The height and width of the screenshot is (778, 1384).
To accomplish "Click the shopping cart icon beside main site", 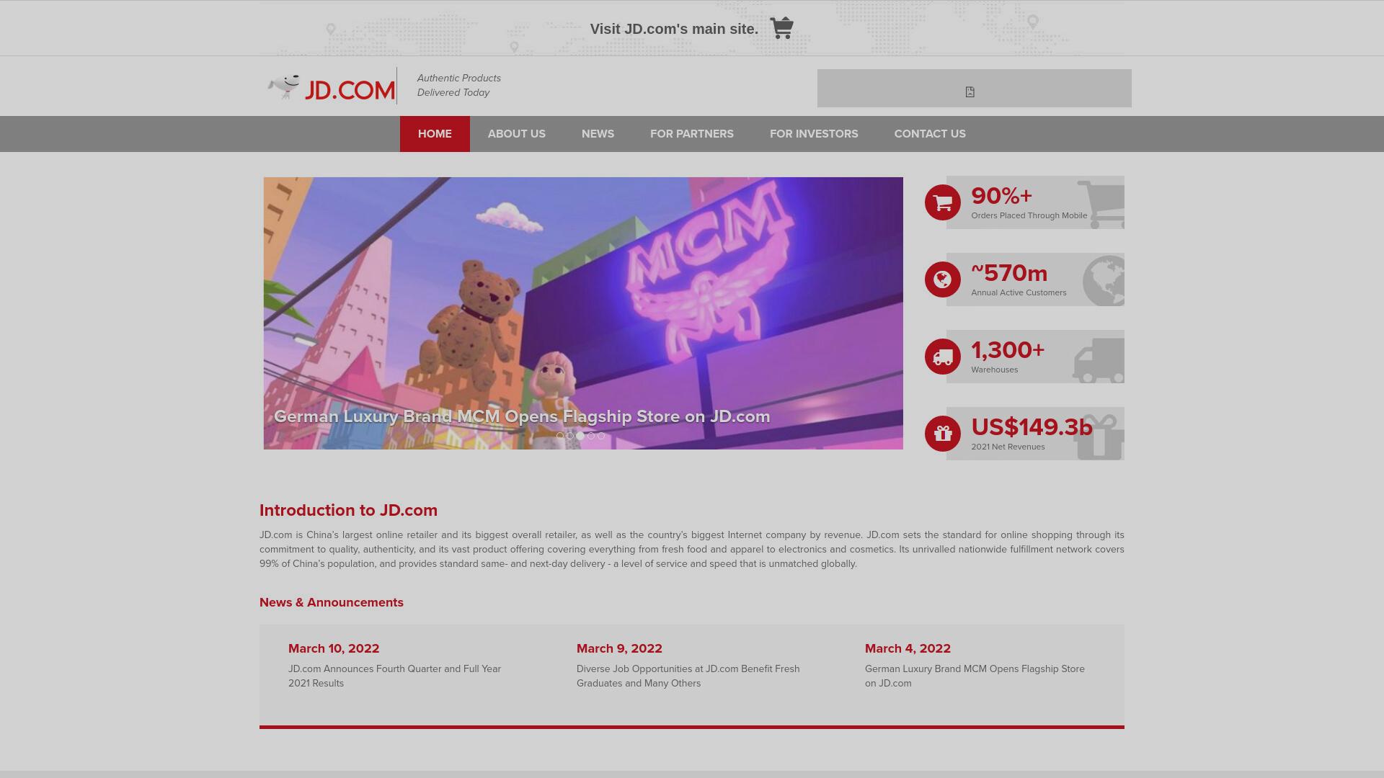I will [x=781, y=28].
